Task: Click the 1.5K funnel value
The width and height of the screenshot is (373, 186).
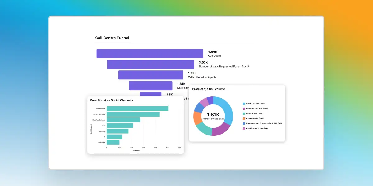Action: click(169, 95)
